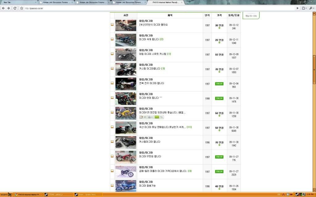The width and height of the screenshot is (316, 197).
Task: Open the wrench settings menu
Action: [311, 8]
